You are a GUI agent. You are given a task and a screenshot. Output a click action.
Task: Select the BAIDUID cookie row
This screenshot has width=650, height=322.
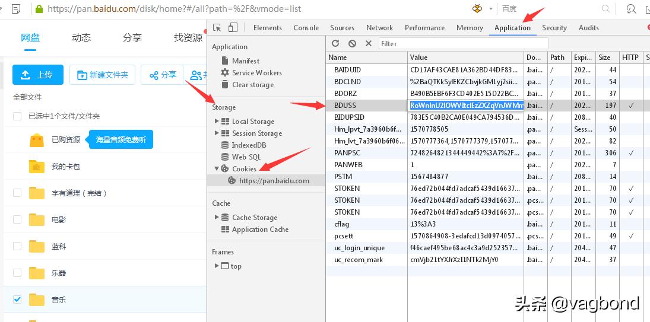pos(488,69)
